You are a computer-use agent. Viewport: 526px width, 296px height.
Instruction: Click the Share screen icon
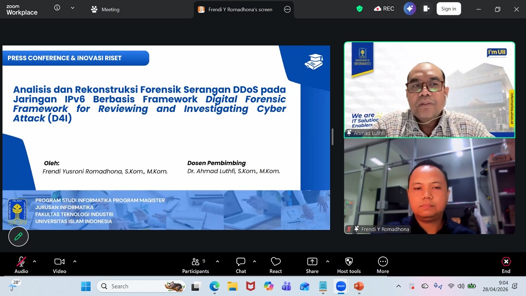click(x=312, y=265)
